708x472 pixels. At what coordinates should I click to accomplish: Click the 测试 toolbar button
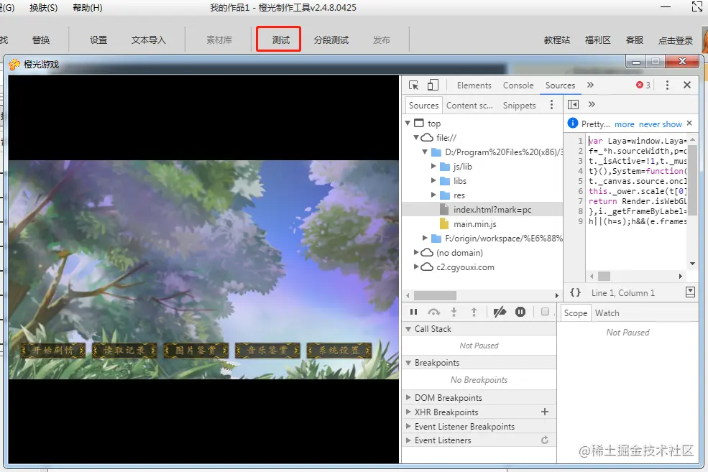coord(279,40)
